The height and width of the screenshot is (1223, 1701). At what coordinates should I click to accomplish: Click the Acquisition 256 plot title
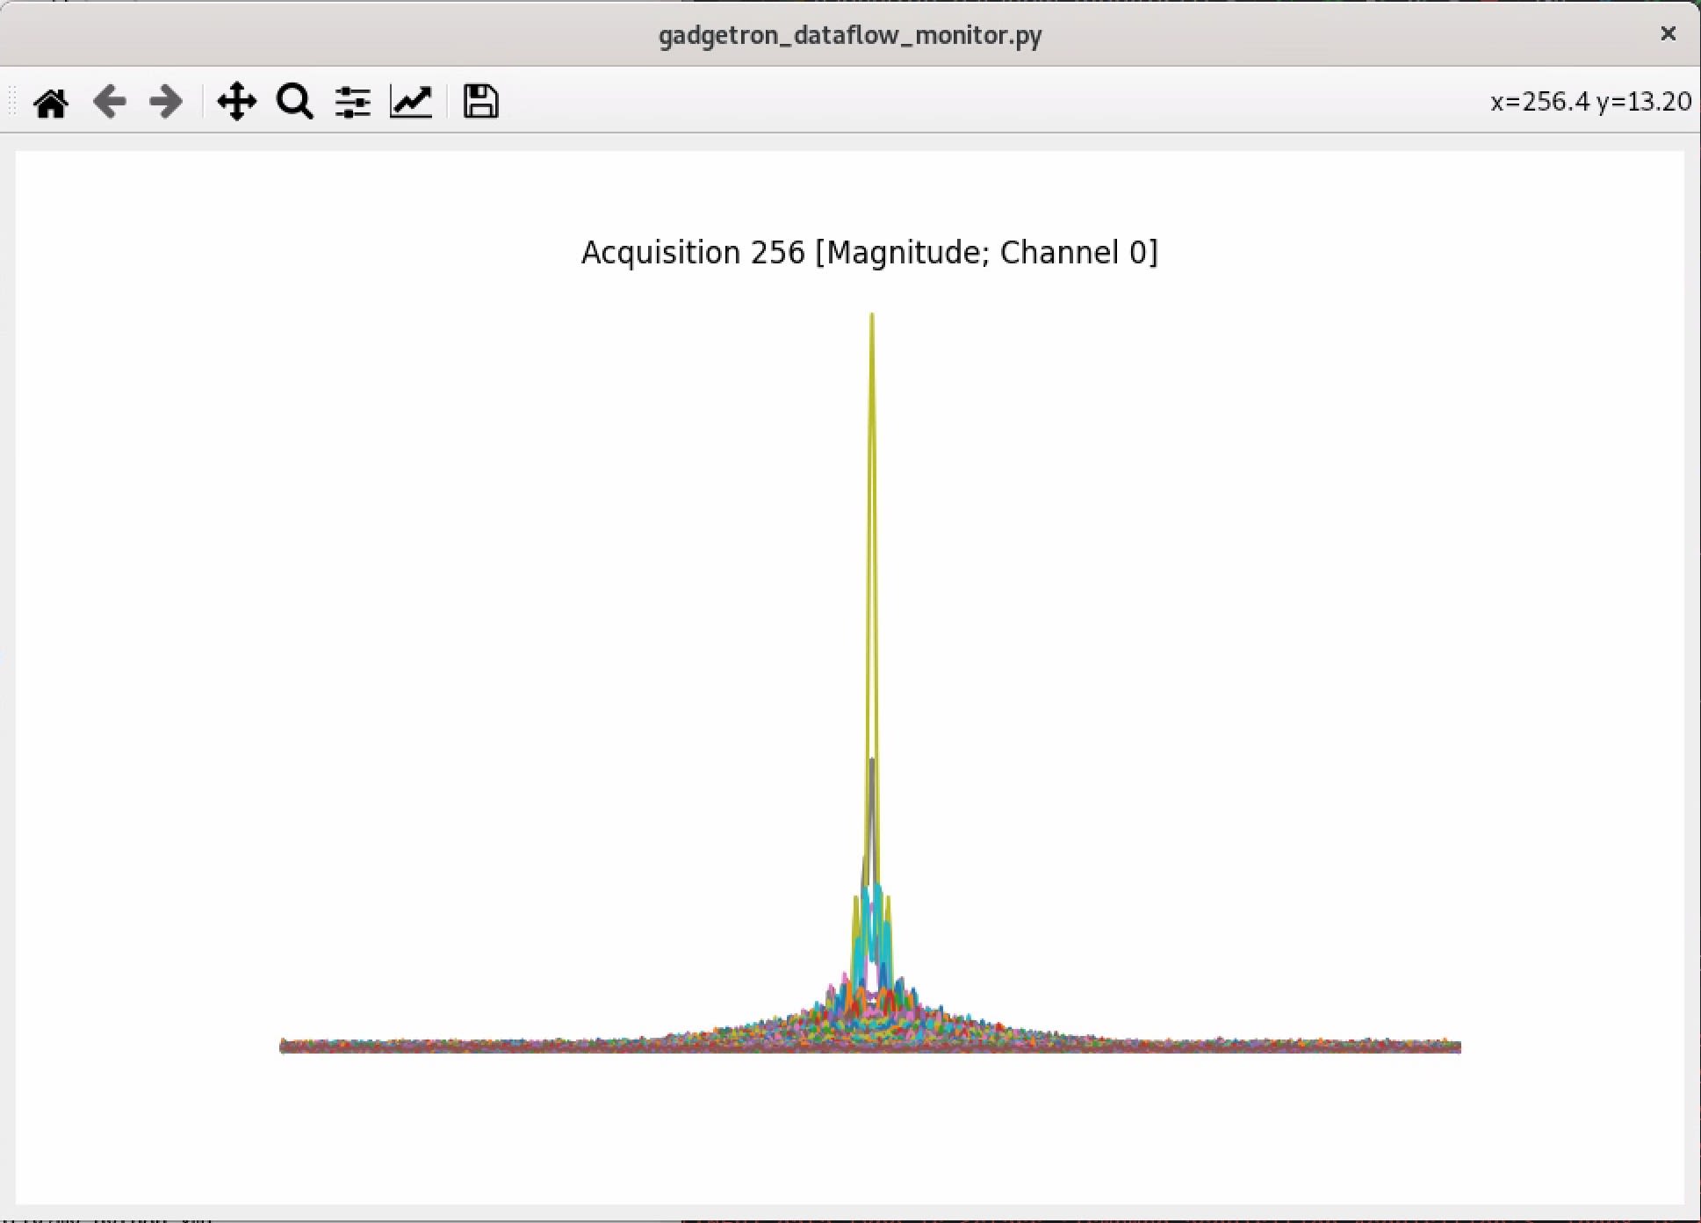pyautogui.click(x=869, y=253)
